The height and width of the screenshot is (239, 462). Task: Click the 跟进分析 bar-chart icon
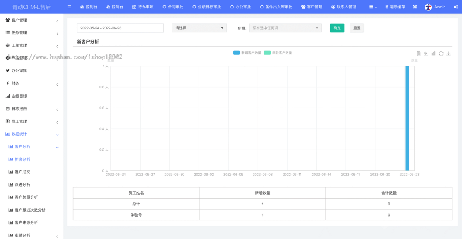click(11, 185)
